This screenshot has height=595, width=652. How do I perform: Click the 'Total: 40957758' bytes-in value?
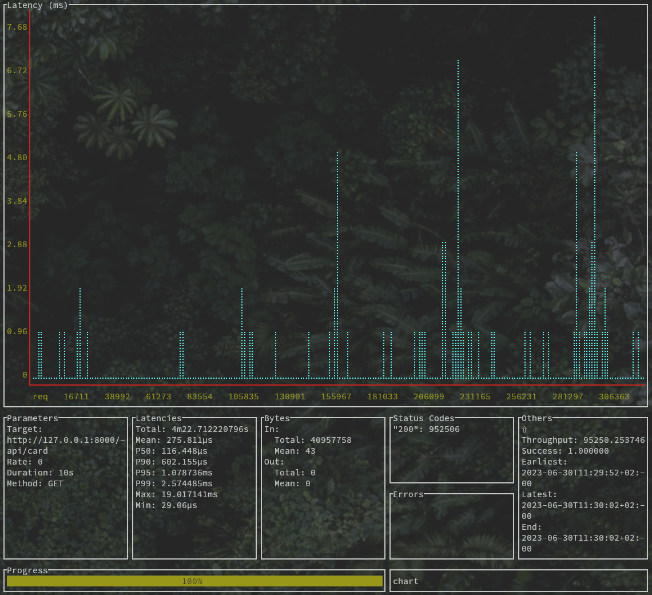click(x=313, y=440)
